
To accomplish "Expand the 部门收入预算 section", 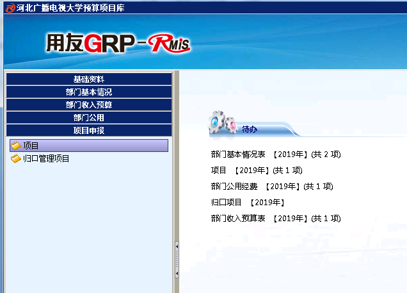I will pyautogui.click(x=88, y=105).
